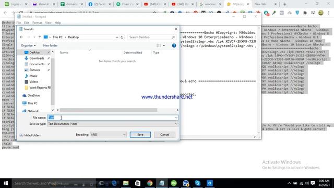Viewport: 334px width, 188px height.
Task: Open the File name history dropdown arrow
Action: pyautogui.click(x=176, y=118)
